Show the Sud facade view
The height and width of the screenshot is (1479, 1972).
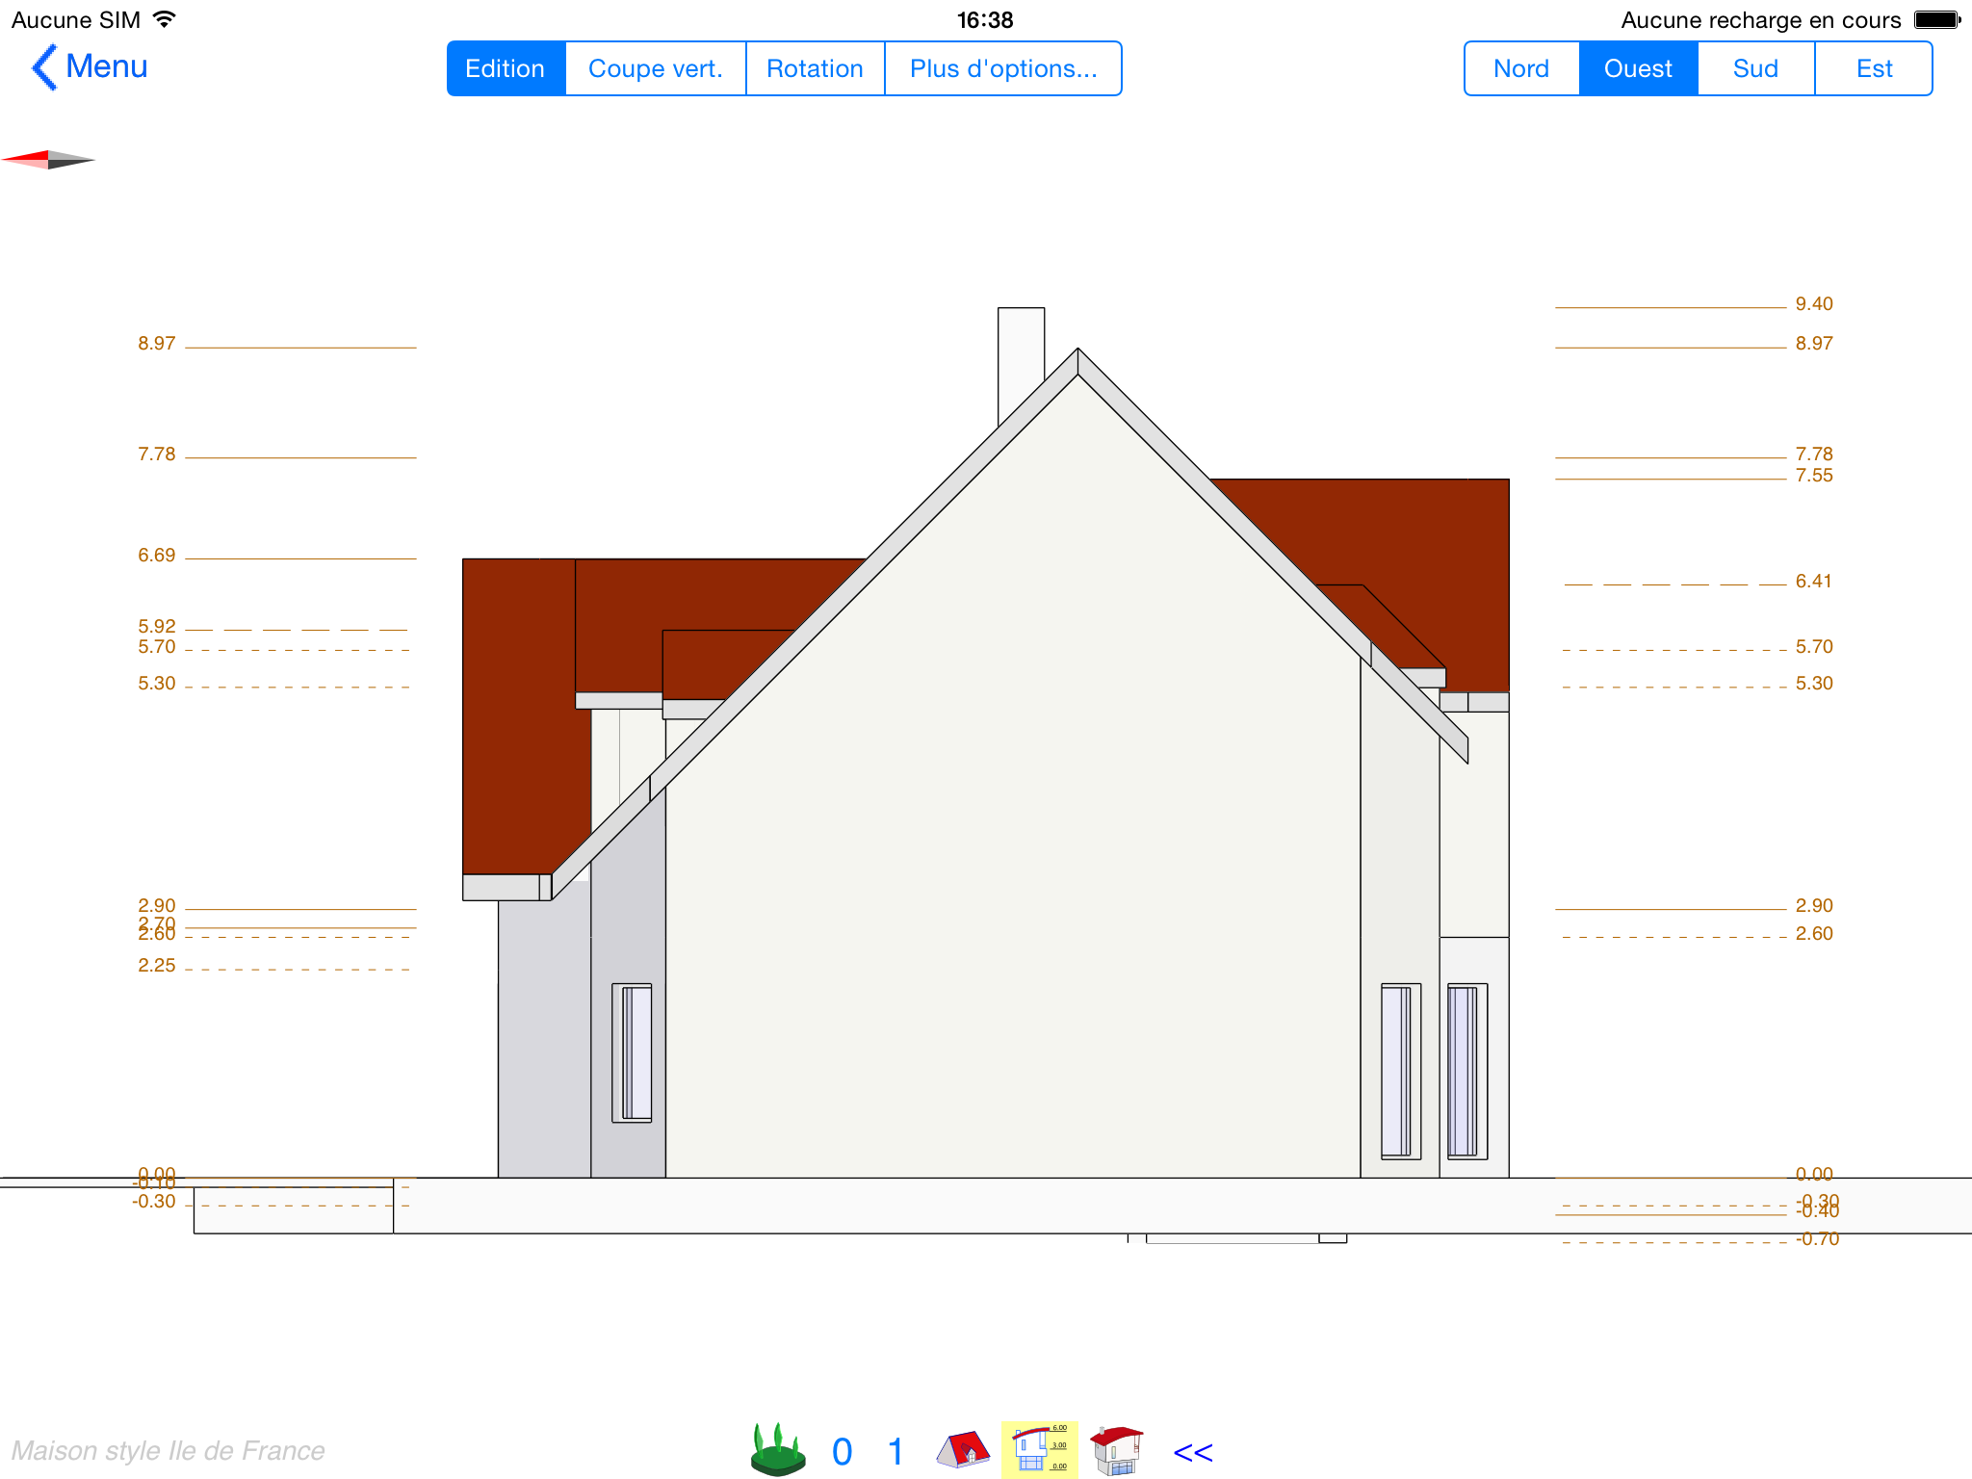1755,68
